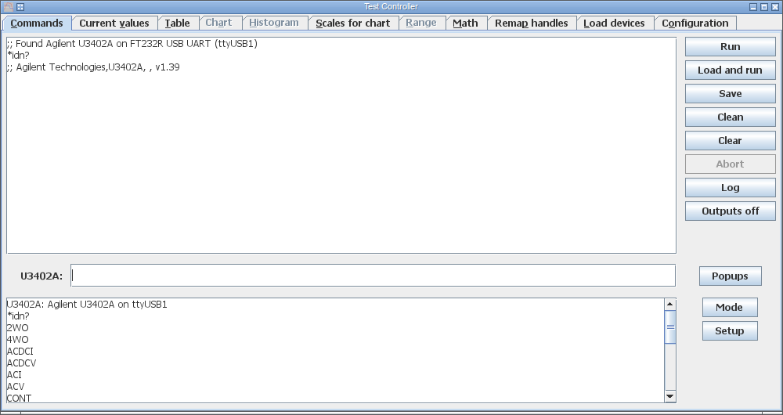Screen dimensions: 783x415
Task: Click inside the command log text area
Action: click(341, 146)
